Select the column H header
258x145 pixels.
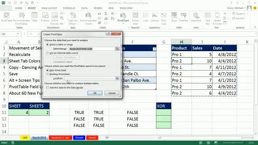point(181,42)
